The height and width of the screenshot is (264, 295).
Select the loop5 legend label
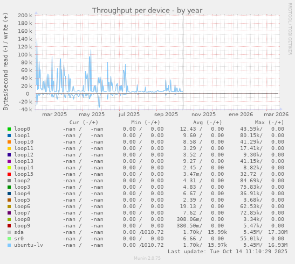coord(22,200)
